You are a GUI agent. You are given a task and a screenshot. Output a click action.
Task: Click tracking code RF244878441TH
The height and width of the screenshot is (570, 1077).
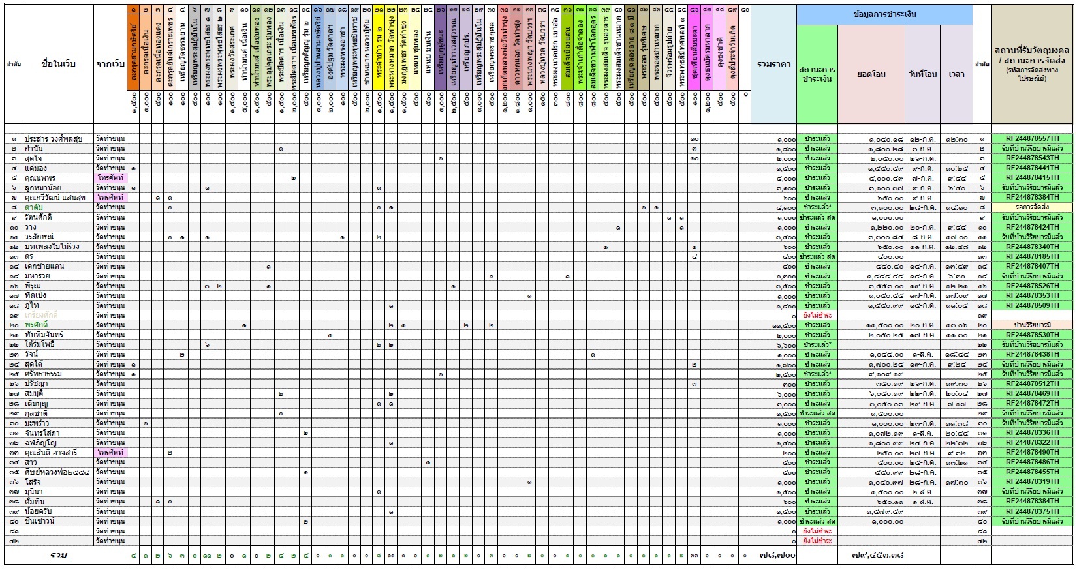[x=1032, y=168]
